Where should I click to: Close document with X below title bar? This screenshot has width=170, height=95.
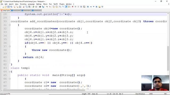coord(169,4)
